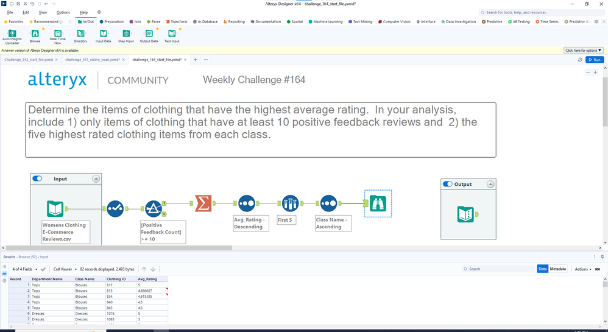Image resolution: width=608 pixels, height=332 pixels.
Task: Switch to challenge_341_elaine_yuan.yxmd tab
Action: (x=92, y=60)
